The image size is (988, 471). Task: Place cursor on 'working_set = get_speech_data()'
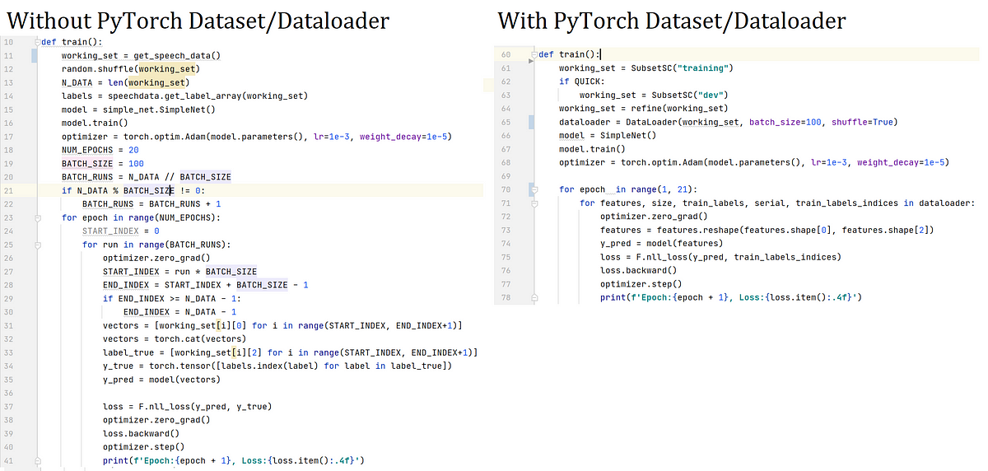tap(142, 55)
